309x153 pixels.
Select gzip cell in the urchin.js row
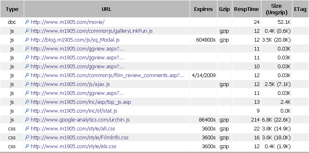(x=224, y=119)
